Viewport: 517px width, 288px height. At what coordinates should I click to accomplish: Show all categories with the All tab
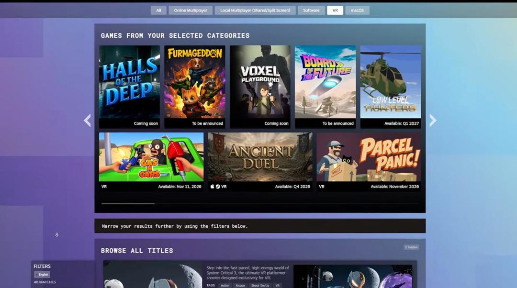coord(158,10)
